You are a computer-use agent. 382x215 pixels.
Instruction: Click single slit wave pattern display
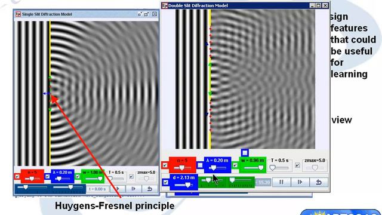tap(87, 93)
